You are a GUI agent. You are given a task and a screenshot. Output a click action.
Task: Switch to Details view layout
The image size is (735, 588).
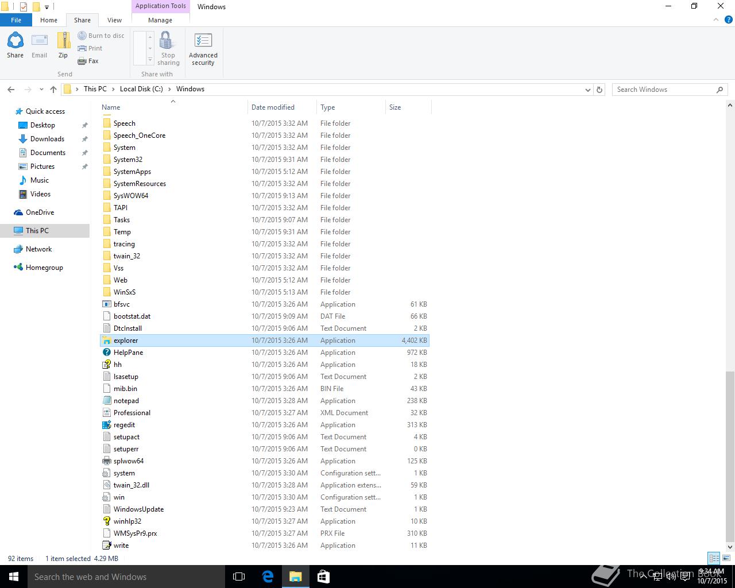[x=714, y=558]
